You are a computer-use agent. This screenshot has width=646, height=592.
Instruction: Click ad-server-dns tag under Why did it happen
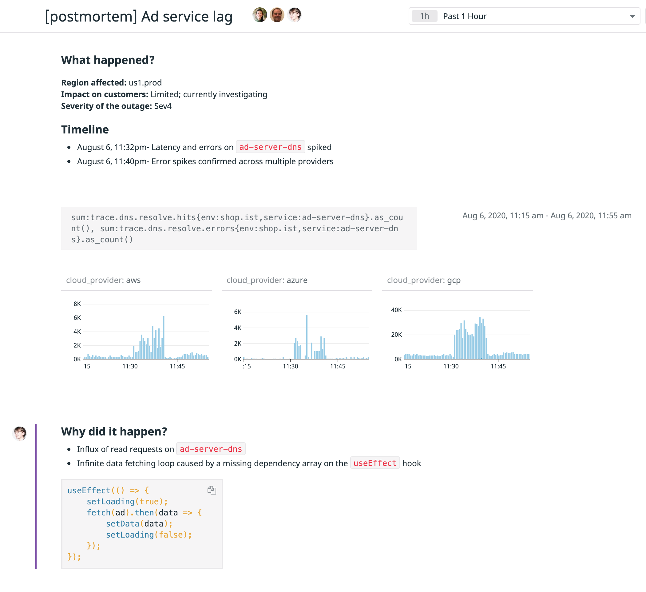tap(211, 449)
